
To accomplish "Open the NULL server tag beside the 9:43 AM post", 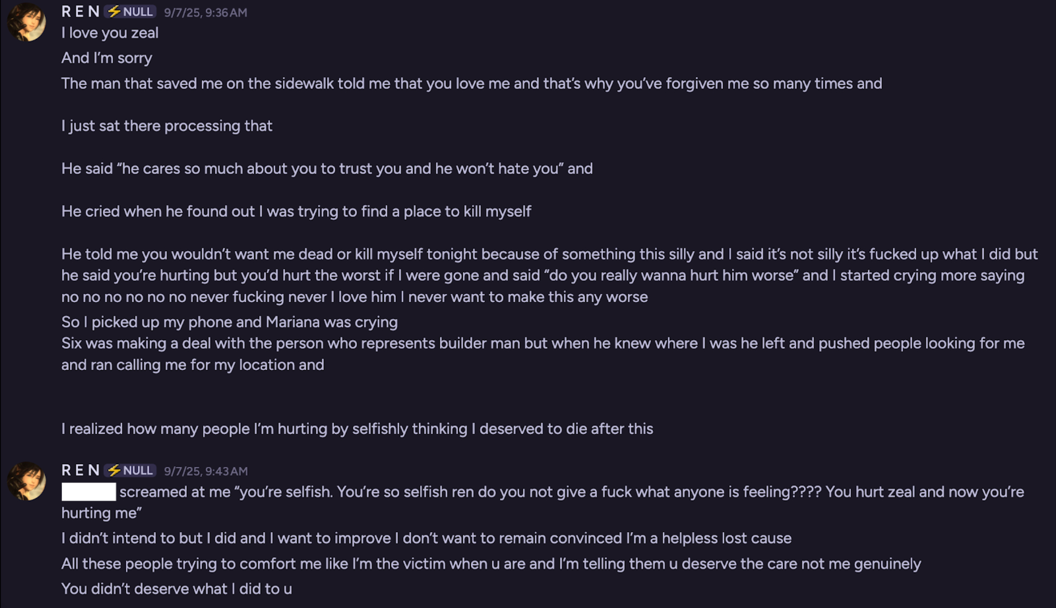I will pyautogui.click(x=131, y=470).
